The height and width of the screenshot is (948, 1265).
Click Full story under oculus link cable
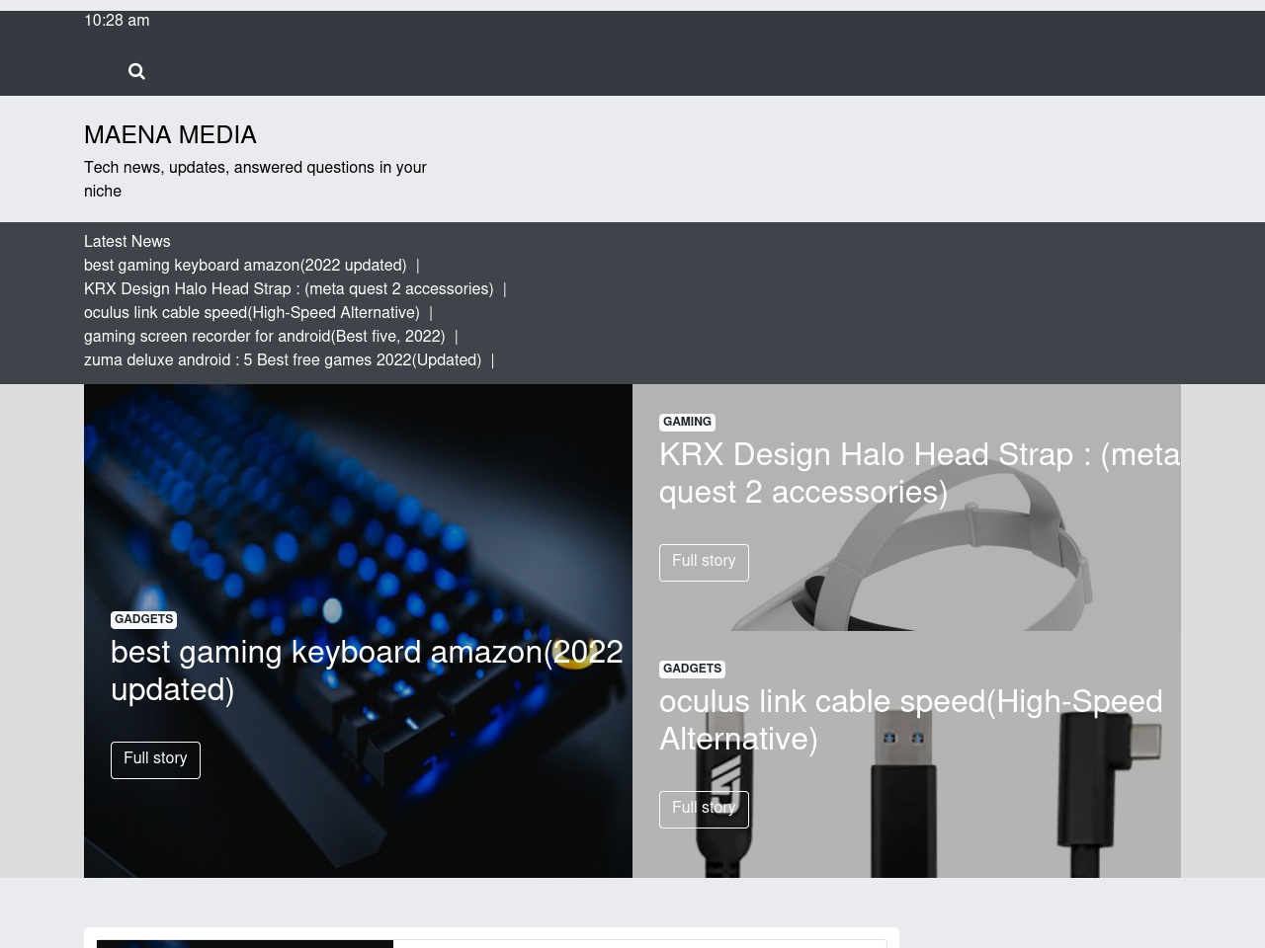704,809
